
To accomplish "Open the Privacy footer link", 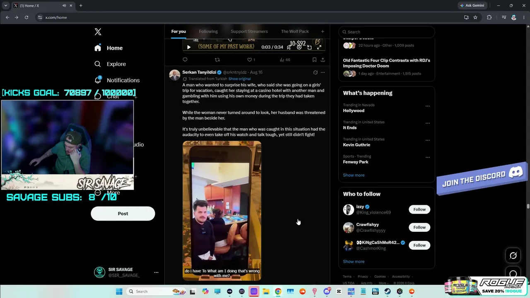I will coord(363,276).
